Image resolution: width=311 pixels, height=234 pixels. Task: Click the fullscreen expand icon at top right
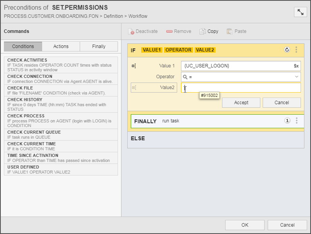(x=301, y=12)
